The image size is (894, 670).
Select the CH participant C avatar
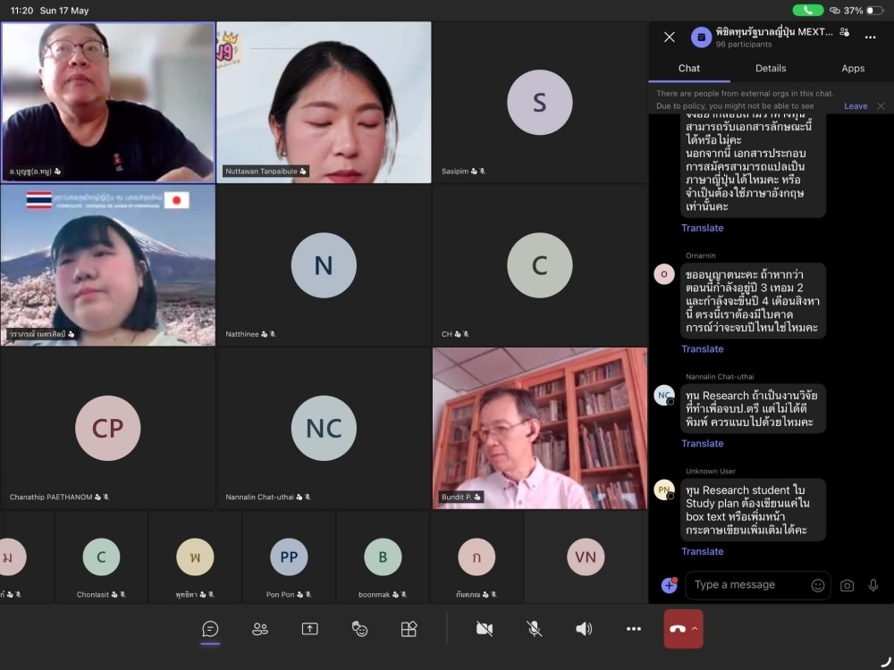click(x=539, y=265)
